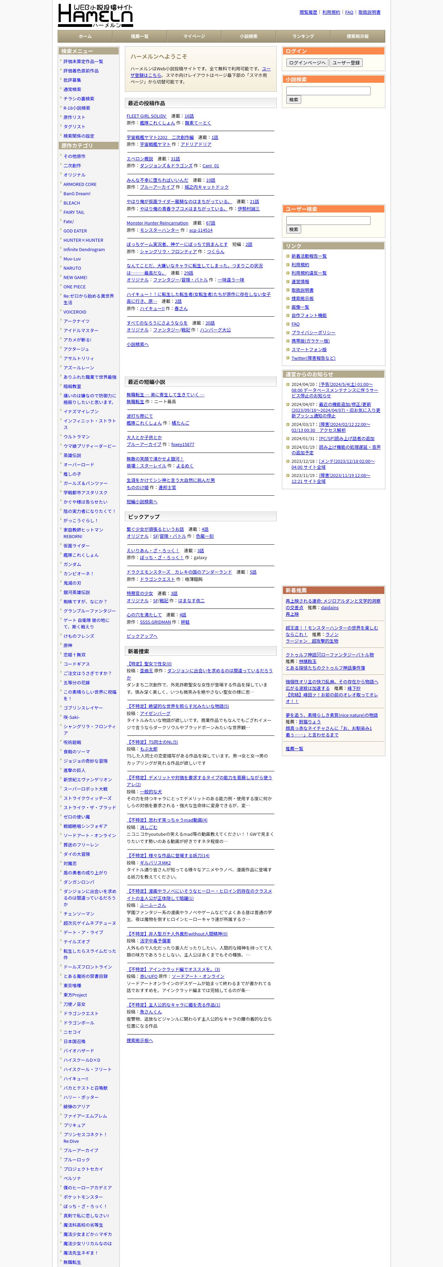This screenshot has width=443, height=1267.
Task: Open search post 【特定】聖女で性女(0)
Action: 149,664
